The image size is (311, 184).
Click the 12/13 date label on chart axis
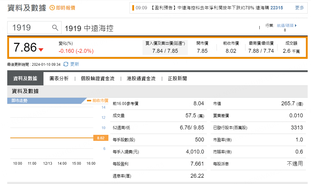[48, 163]
